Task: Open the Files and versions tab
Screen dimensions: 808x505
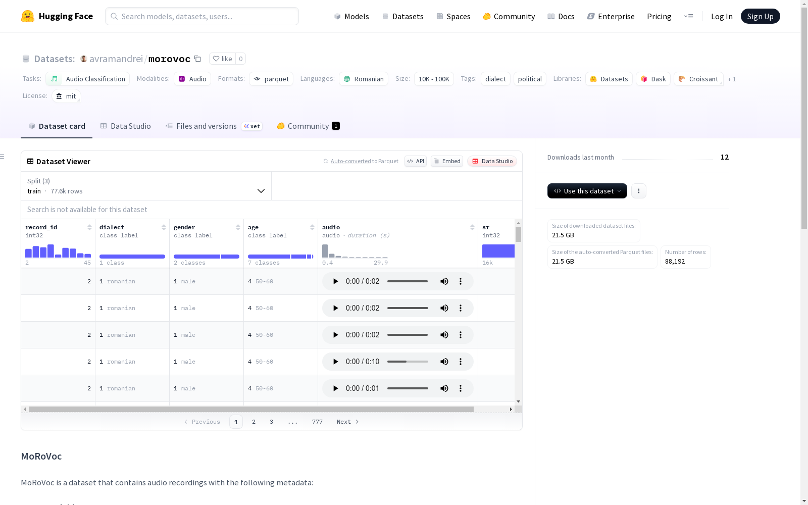Action: coord(214,126)
